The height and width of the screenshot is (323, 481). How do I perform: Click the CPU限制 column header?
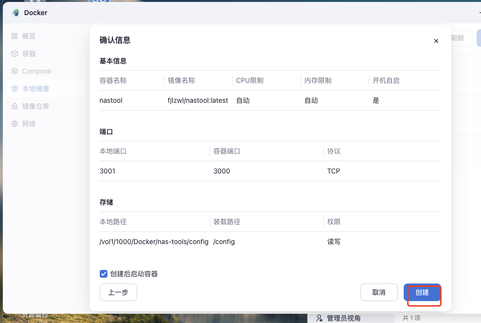[249, 80]
